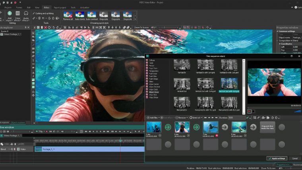Screen dimensions: 302x170
Task: Select the Diffuse transition category
Action: click(152, 60)
